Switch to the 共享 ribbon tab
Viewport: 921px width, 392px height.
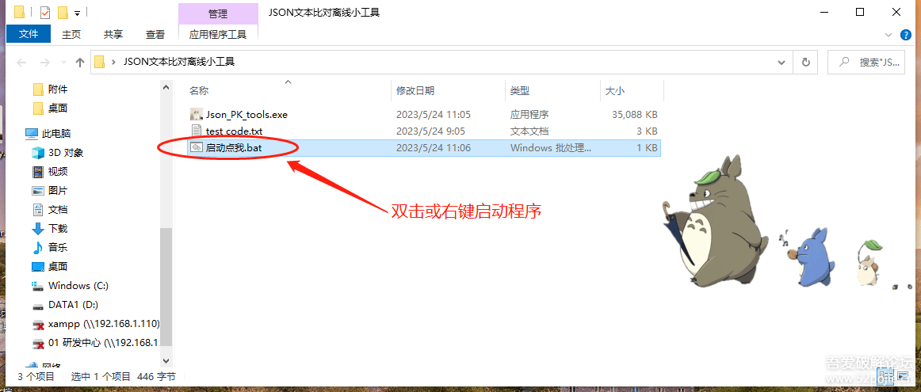click(x=113, y=35)
